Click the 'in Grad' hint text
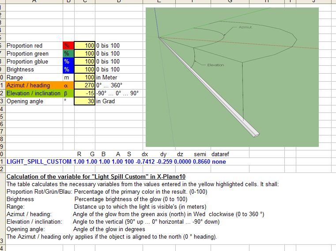This screenshot has width=336, height=251. [105, 101]
